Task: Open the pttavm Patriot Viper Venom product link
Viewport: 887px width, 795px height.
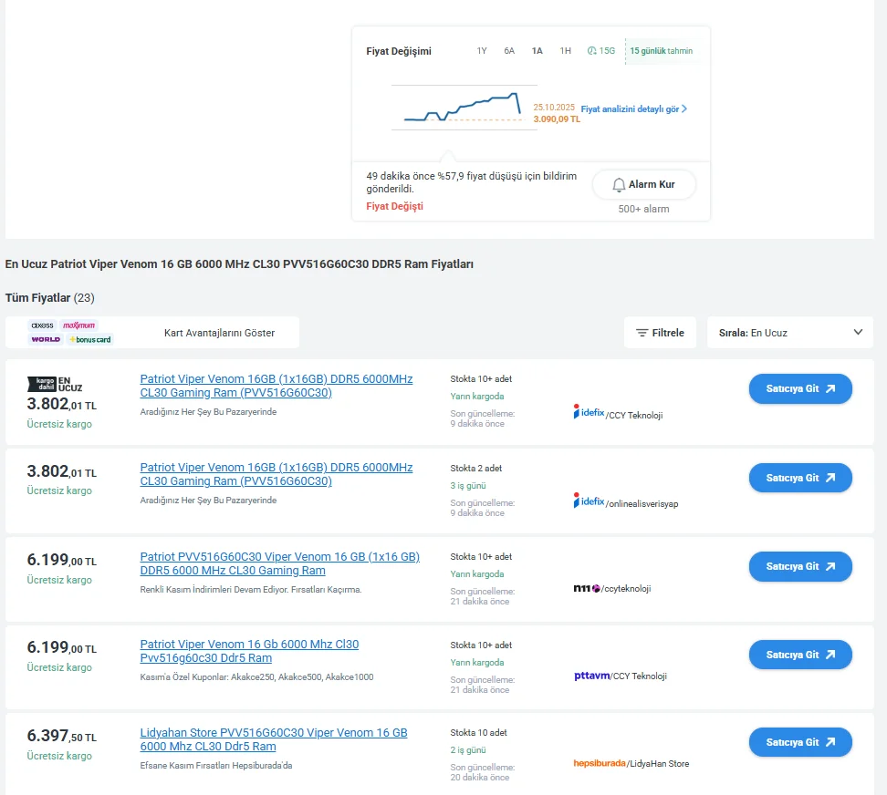Action: (249, 651)
